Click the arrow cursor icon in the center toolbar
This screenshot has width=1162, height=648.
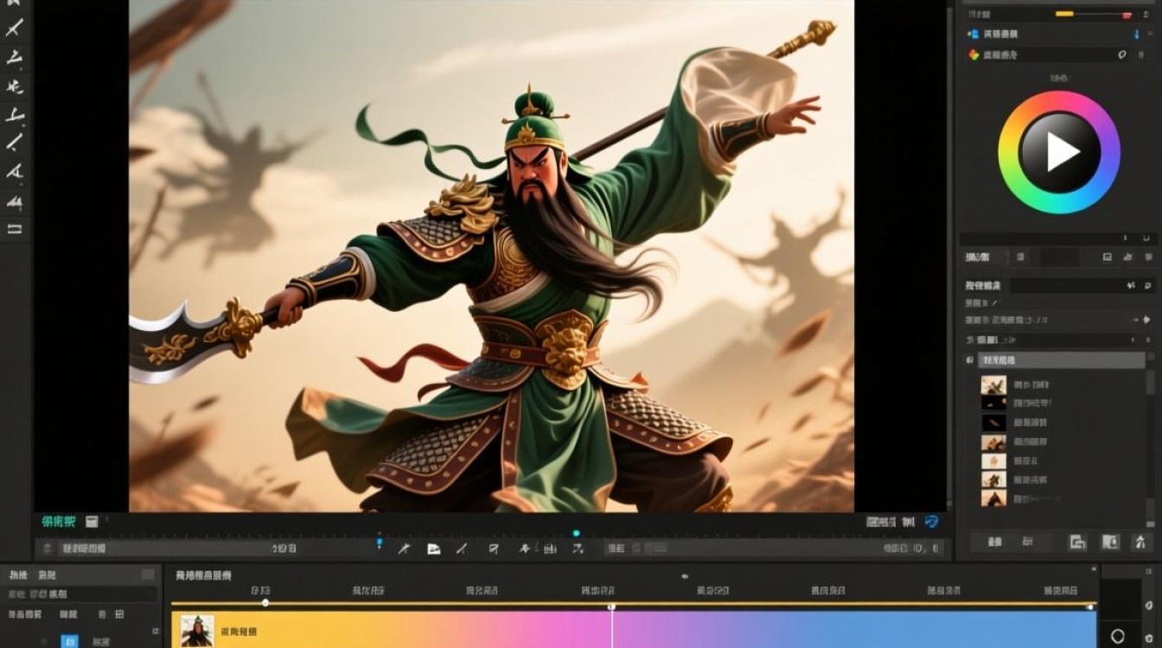pos(525,549)
